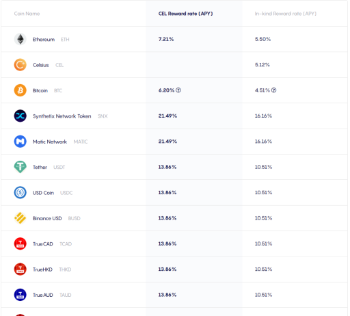Click Ethereum's 5.50% in-kind rate
Screen dimensions: 350x316
coord(262,39)
